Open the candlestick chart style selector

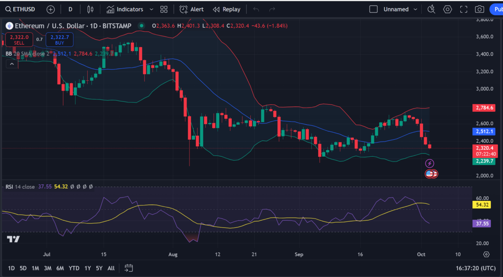tap(90, 9)
